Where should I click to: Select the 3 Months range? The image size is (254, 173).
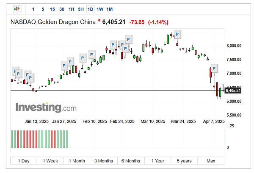pos(104,161)
